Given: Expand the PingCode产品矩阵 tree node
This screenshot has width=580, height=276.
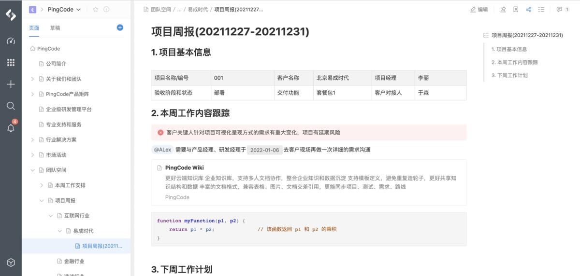Looking at the screenshot, I should pyautogui.click(x=32, y=94).
